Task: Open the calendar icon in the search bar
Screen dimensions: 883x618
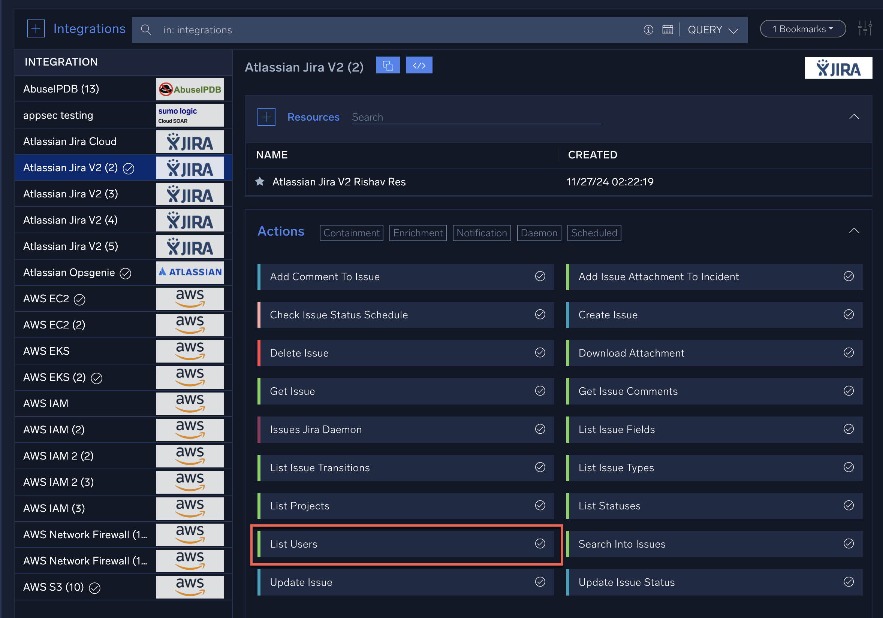Action: [x=668, y=30]
